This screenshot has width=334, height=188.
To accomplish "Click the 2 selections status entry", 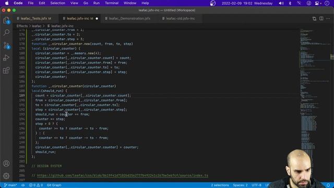I will (x=220, y=185).
